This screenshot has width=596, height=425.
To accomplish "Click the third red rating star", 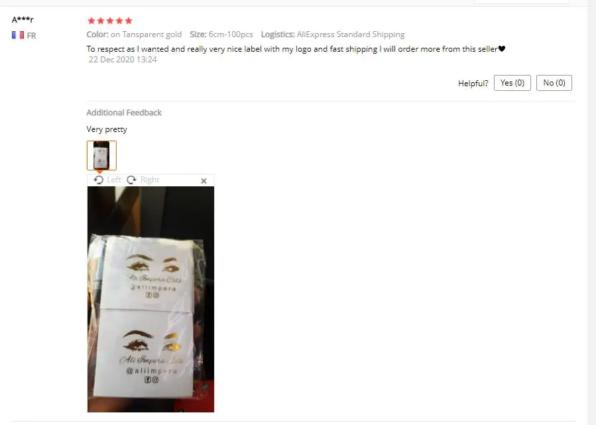I will [110, 21].
